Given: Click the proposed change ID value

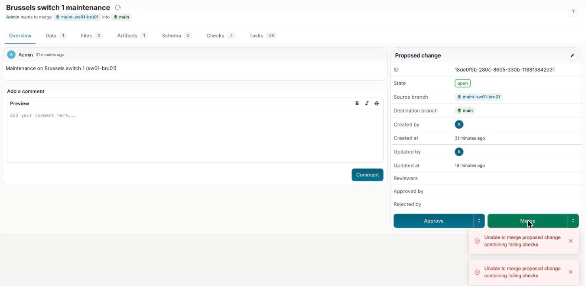Looking at the screenshot, I should pos(505,70).
